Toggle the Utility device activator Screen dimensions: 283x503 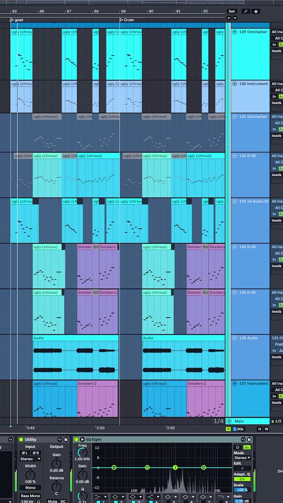(x=21, y=439)
